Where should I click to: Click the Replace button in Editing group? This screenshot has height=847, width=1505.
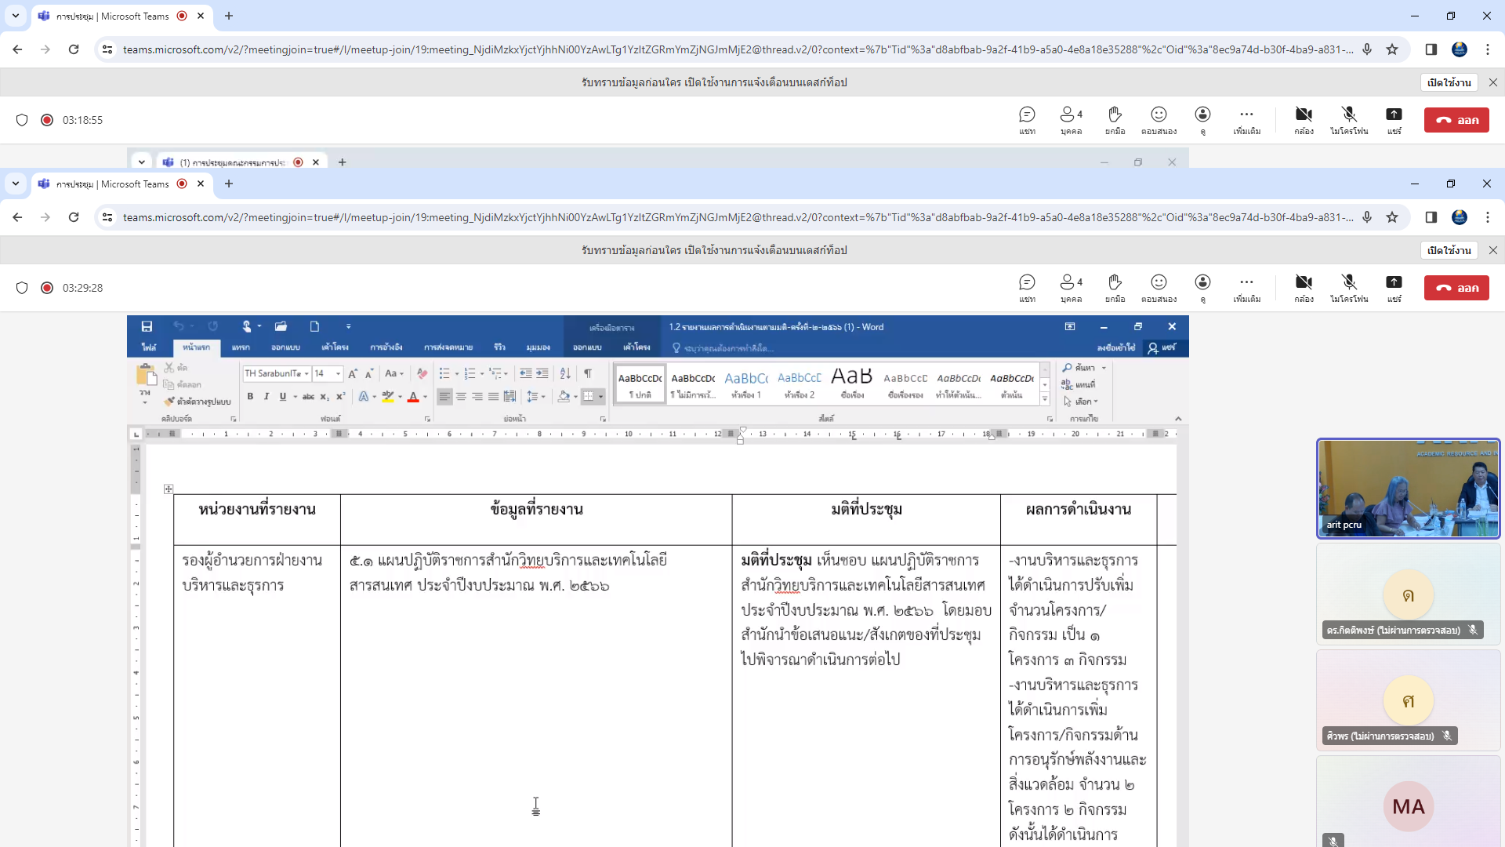click(1079, 385)
